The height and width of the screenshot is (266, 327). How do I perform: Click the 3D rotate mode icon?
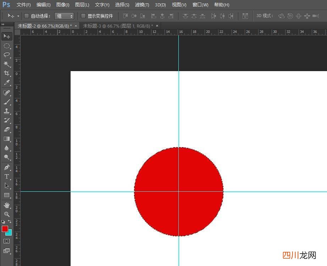tap(282, 16)
